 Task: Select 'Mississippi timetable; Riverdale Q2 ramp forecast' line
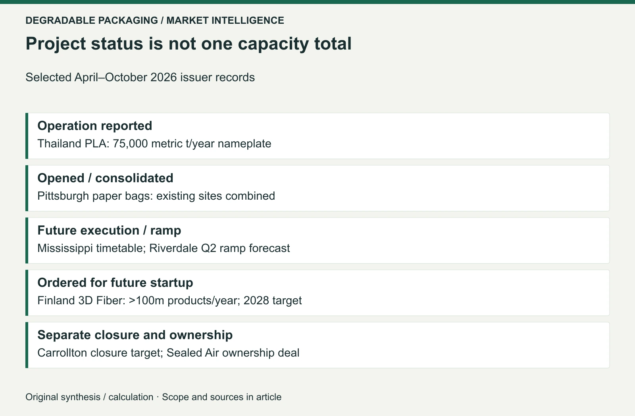pyautogui.click(x=164, y=248)
